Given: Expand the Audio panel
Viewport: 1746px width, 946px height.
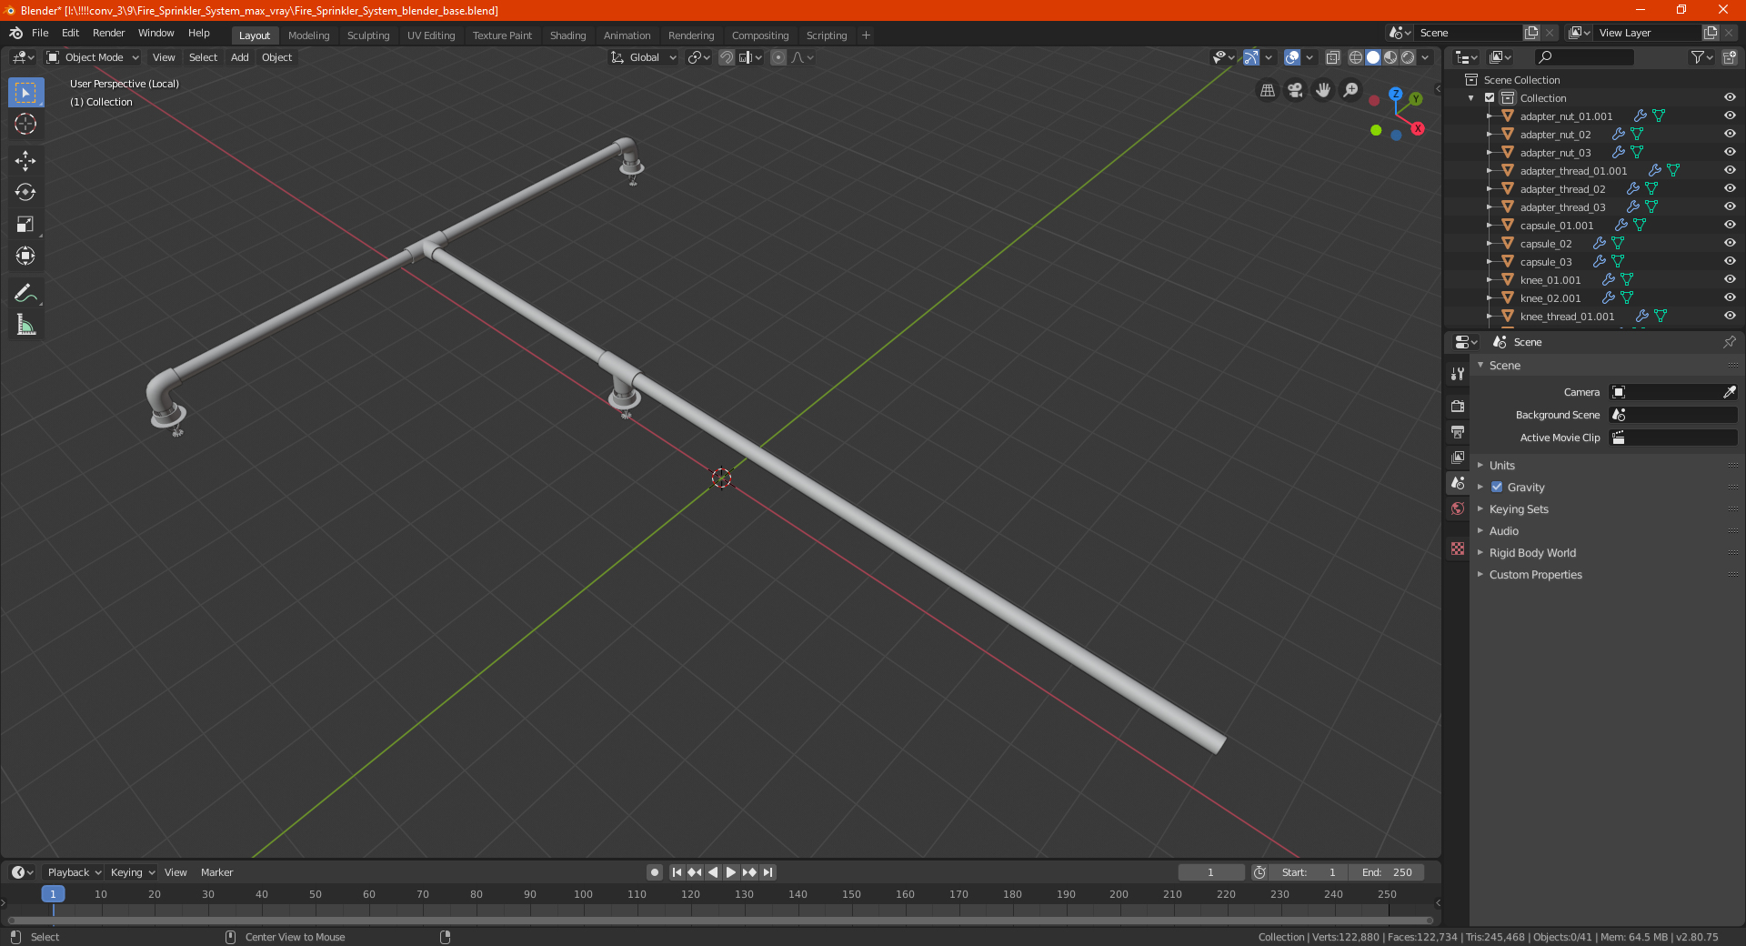Looking at the screenshot, I should point(1503,530).
